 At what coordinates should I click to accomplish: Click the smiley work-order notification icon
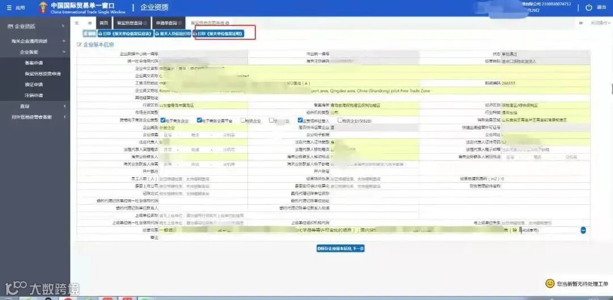point(549,283)
